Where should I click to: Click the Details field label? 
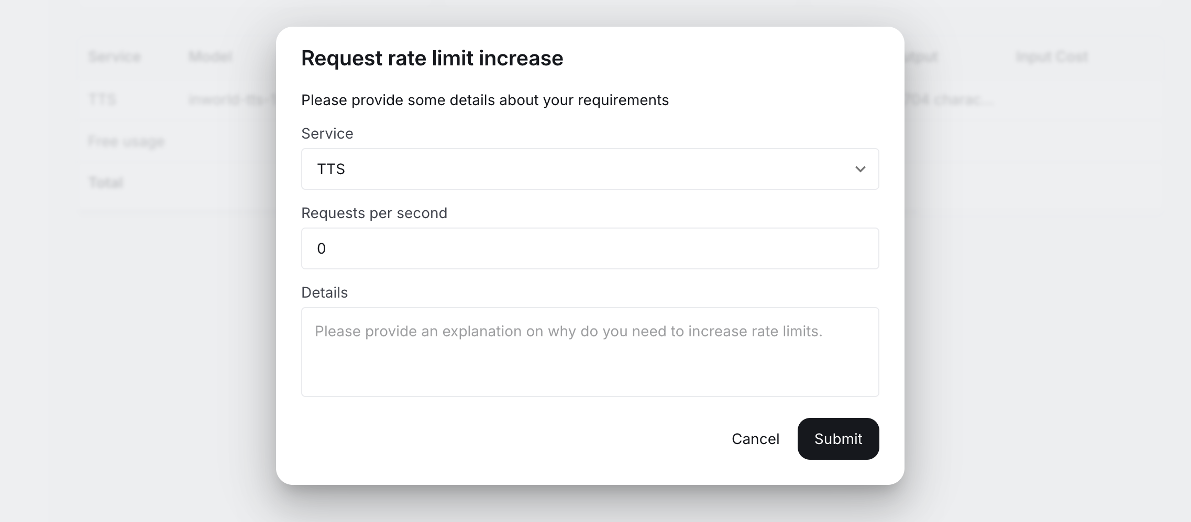tap(324, 292)
